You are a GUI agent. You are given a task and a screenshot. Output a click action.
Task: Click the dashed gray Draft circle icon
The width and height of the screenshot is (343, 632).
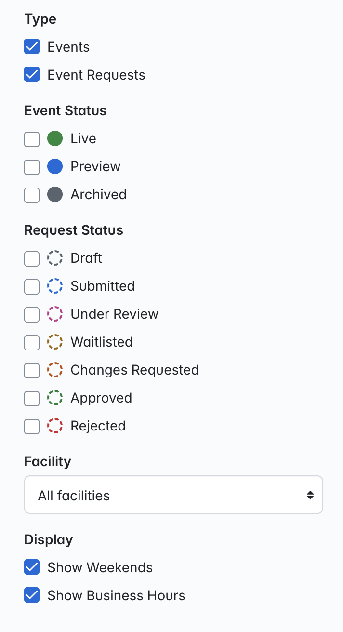55,258
